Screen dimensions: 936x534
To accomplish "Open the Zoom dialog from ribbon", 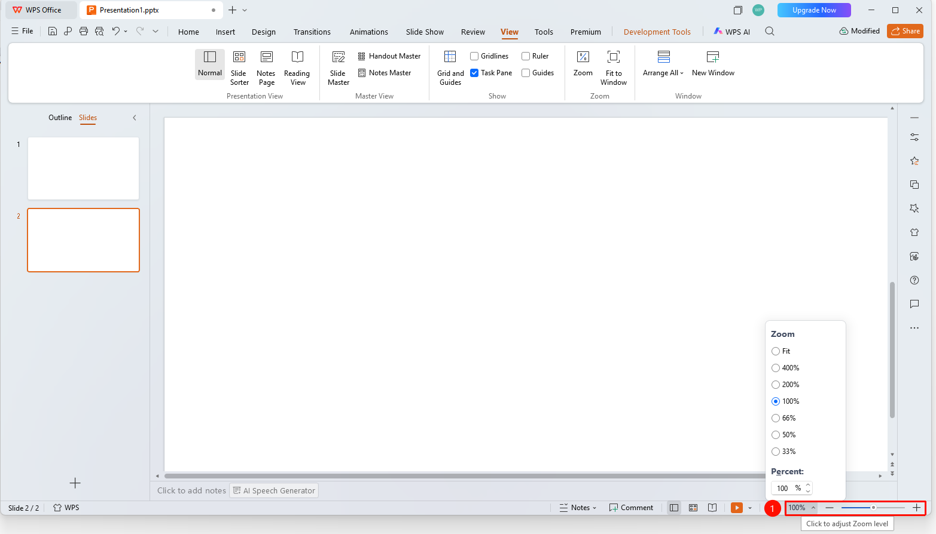I will click(583, 64).
